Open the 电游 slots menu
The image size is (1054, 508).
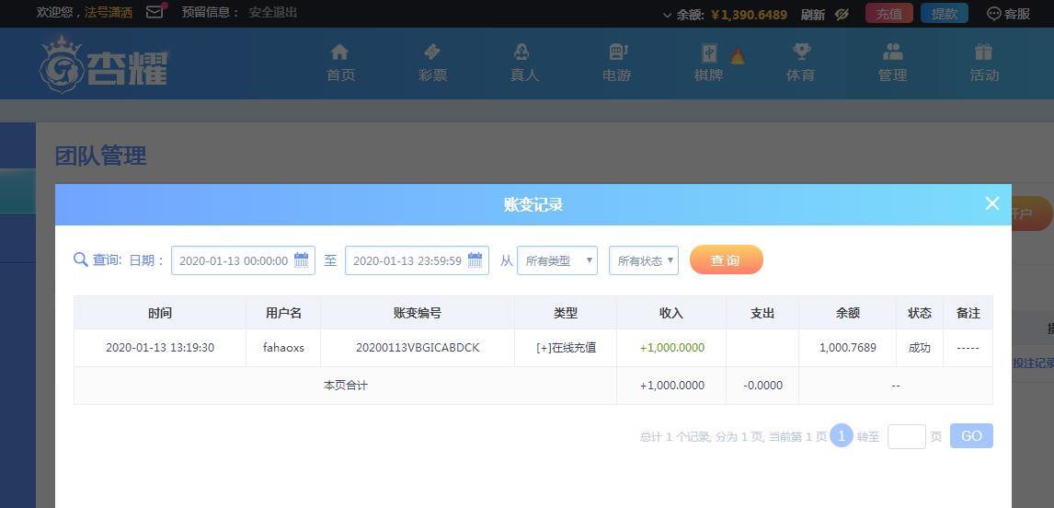(x=616, y=63)
